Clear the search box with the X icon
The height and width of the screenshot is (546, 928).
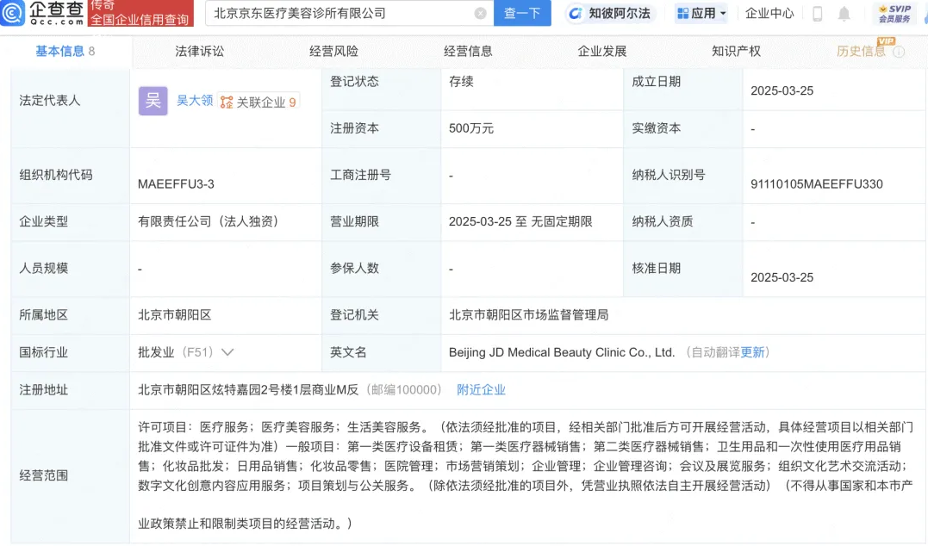click(480, 13)
